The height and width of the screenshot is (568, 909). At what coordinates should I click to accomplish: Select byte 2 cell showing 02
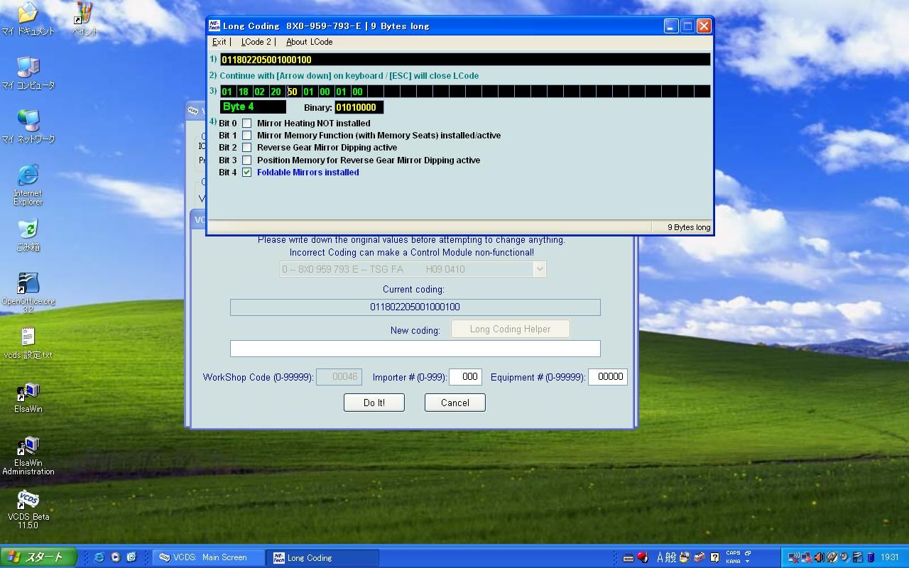point(260,91)
